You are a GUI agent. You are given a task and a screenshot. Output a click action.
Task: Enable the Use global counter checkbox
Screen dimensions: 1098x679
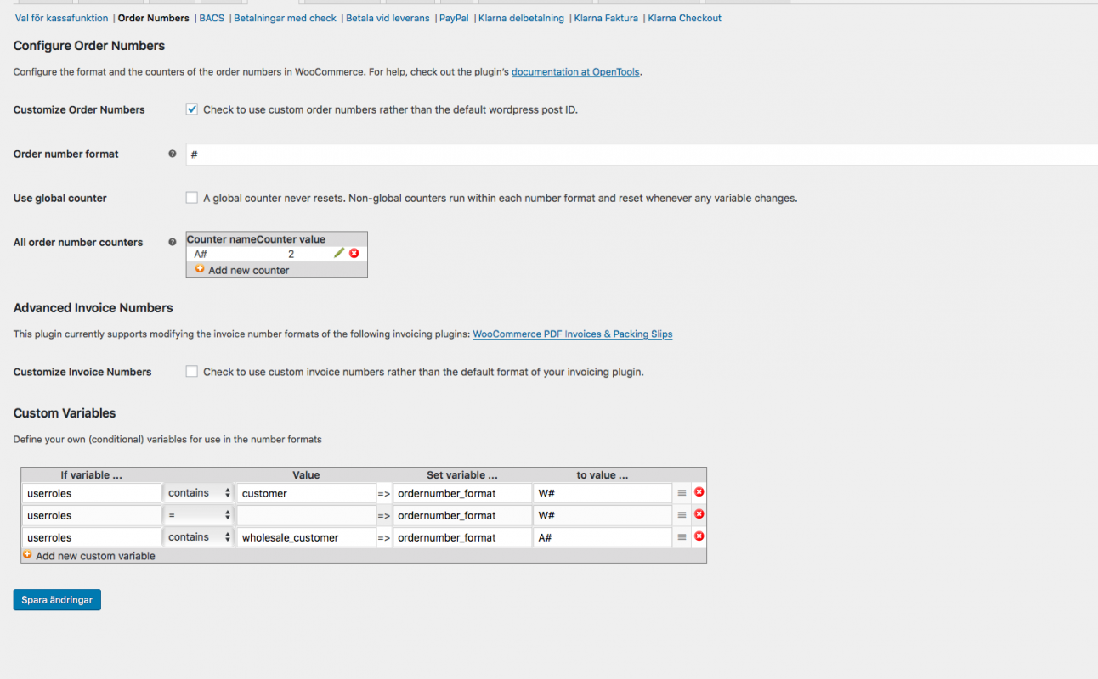(192, 198)
